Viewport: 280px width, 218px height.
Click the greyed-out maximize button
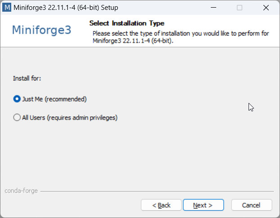[240, 7]
